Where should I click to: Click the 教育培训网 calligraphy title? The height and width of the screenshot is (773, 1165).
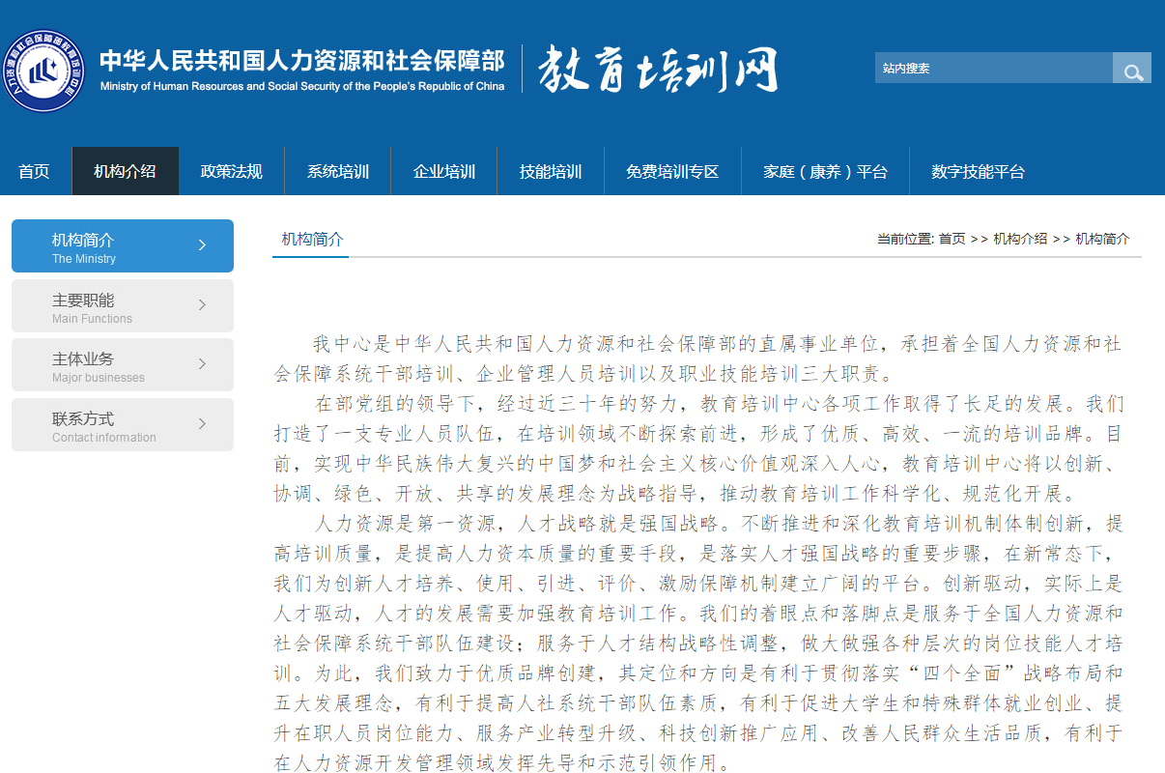pos(657,70)
